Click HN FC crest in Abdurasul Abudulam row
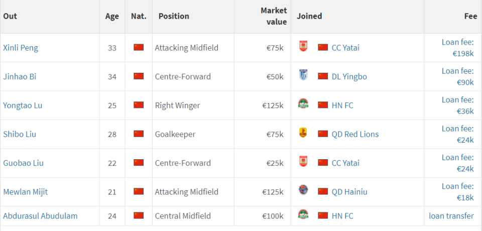Image resolution: width=482 pixels, height=231 pixels. pos(303,214)
